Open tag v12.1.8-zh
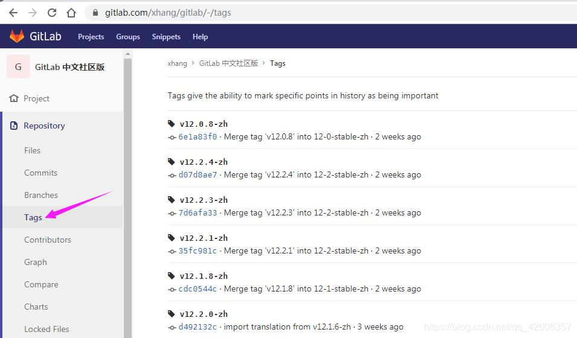 click(x=204, y=276)
